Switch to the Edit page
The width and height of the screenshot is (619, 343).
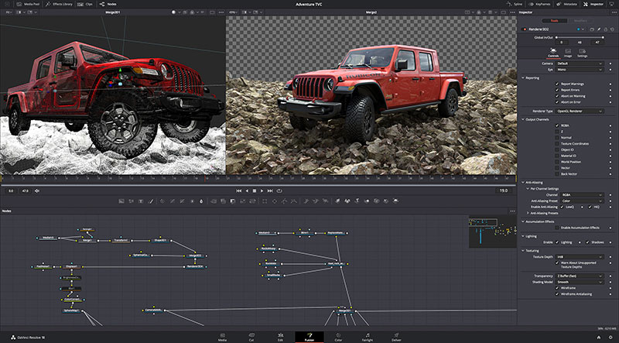point(280,337)
